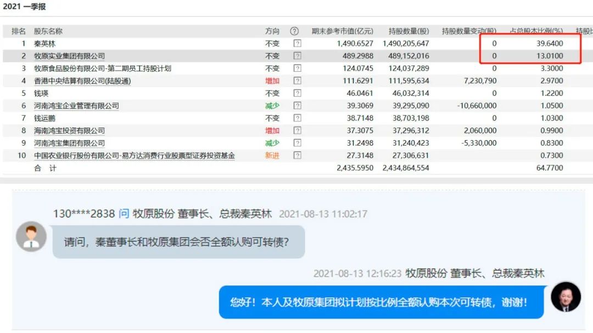Screen dimensions: 593x333
Task: Open the 香港中央结算有限公司(陆股通) link
Action: click(x=82, y=81)
